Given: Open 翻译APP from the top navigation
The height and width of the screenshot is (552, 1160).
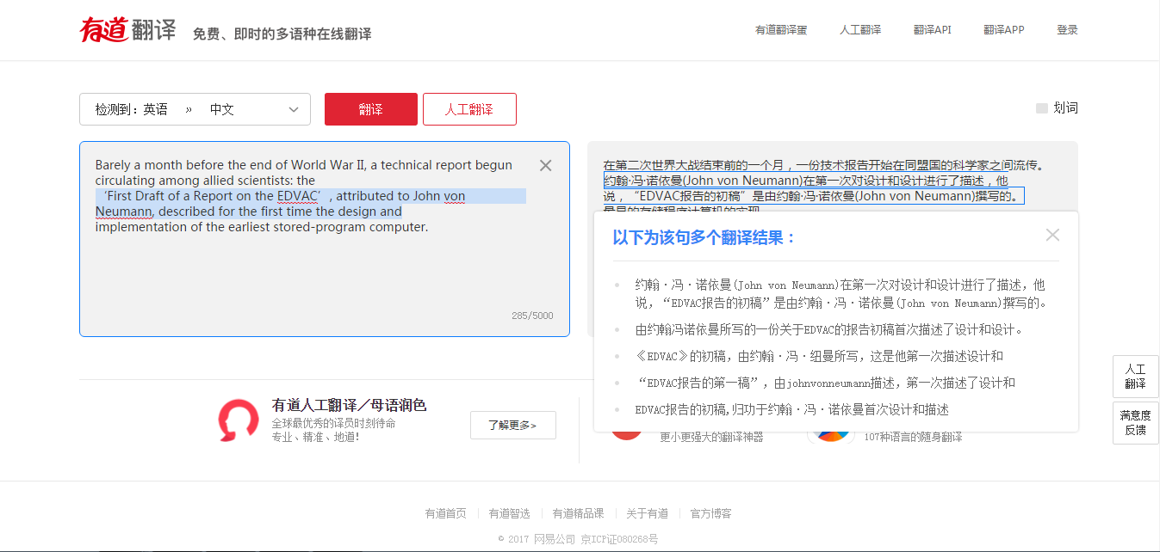Looking at the screenshot, I should pos(1003,30).
